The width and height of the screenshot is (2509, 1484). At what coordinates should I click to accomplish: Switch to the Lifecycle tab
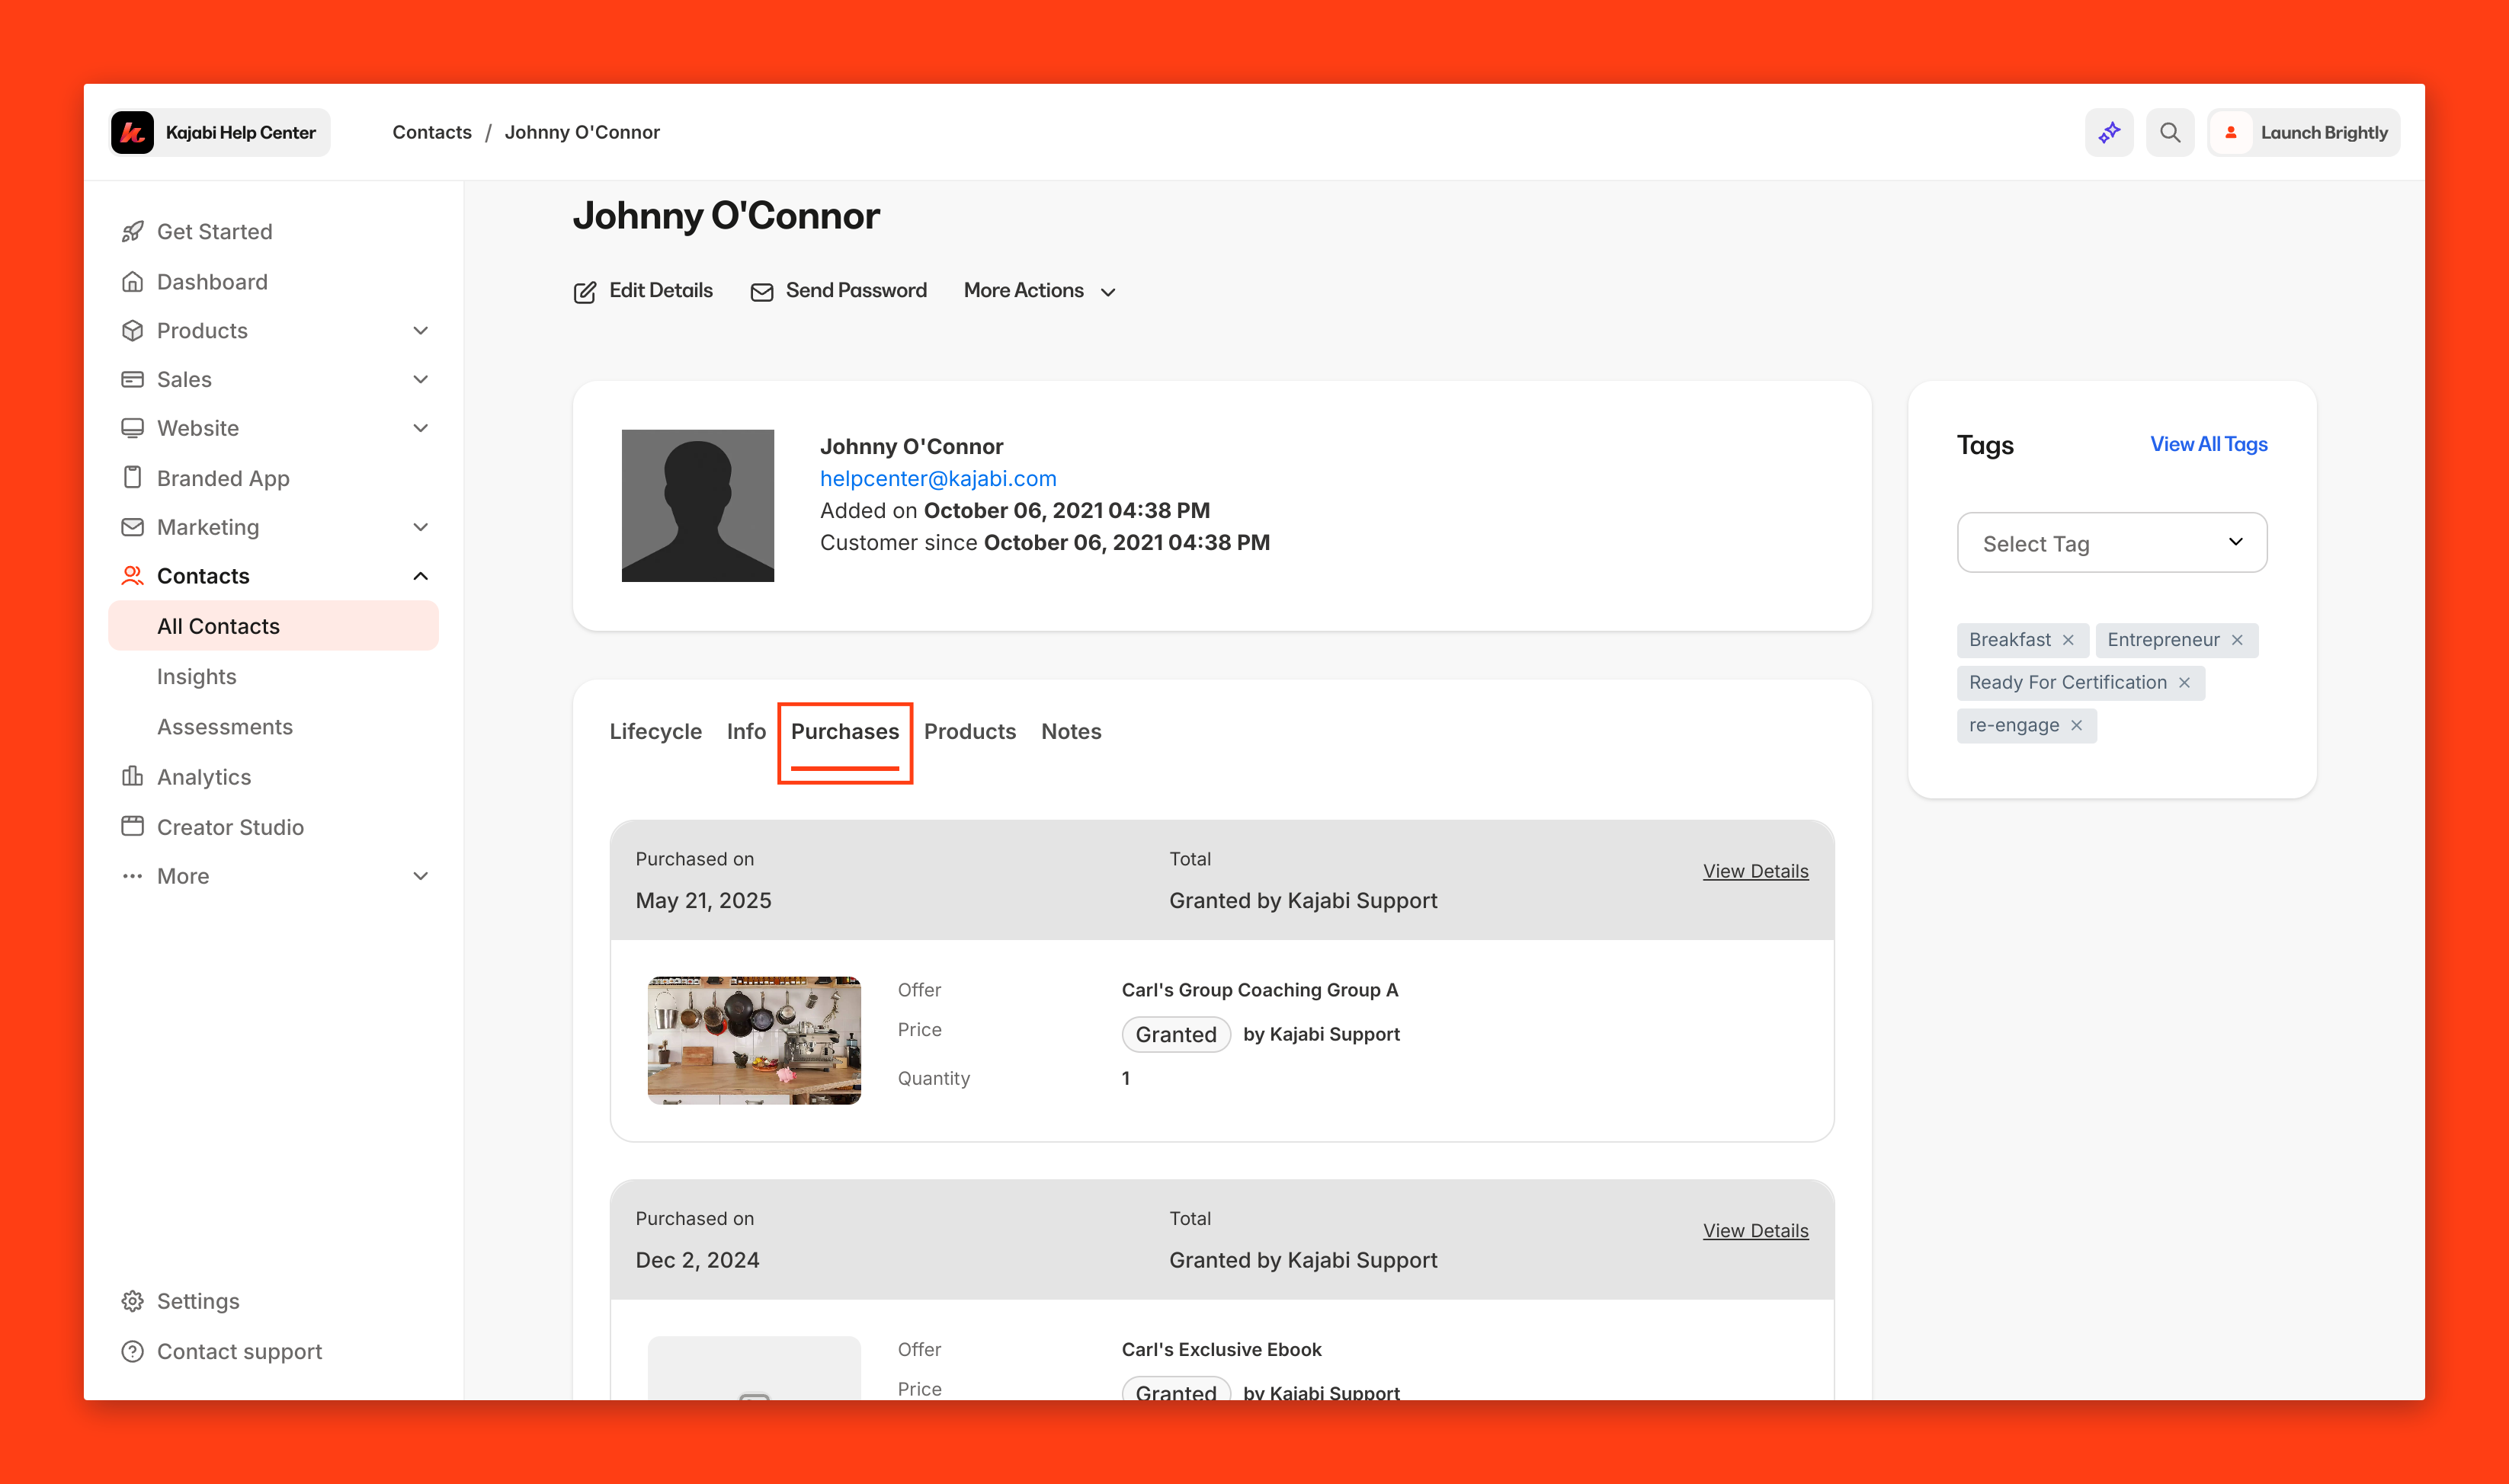tap(655, 731)
